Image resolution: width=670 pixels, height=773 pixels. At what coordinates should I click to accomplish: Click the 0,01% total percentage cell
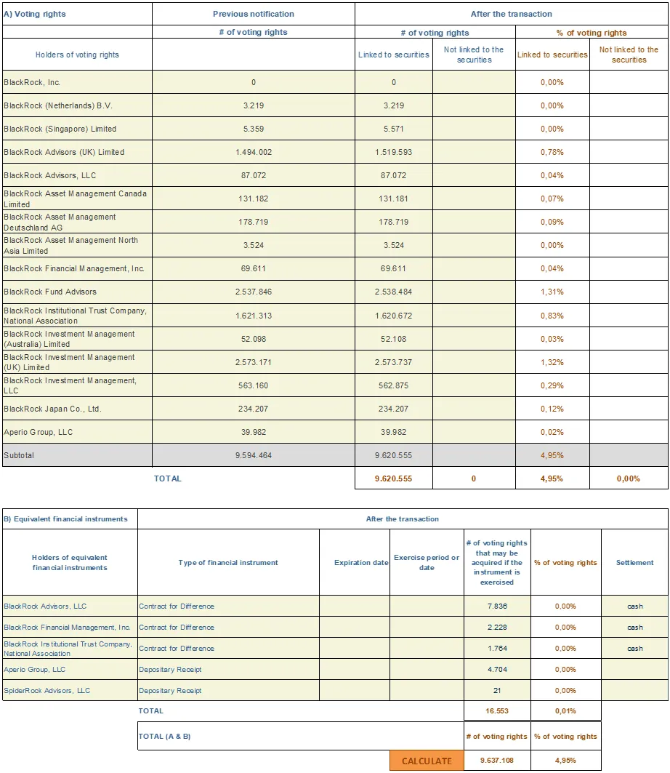pyautogui.click(x=565, y=710)
